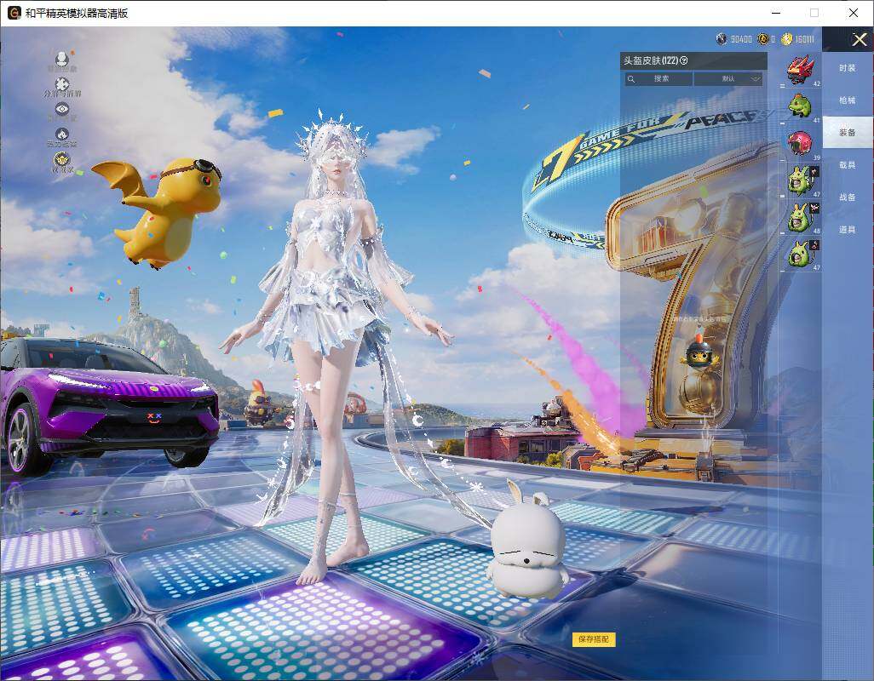
Task: Click the silver coin currency icon 90400
Action: pos(722,39)
